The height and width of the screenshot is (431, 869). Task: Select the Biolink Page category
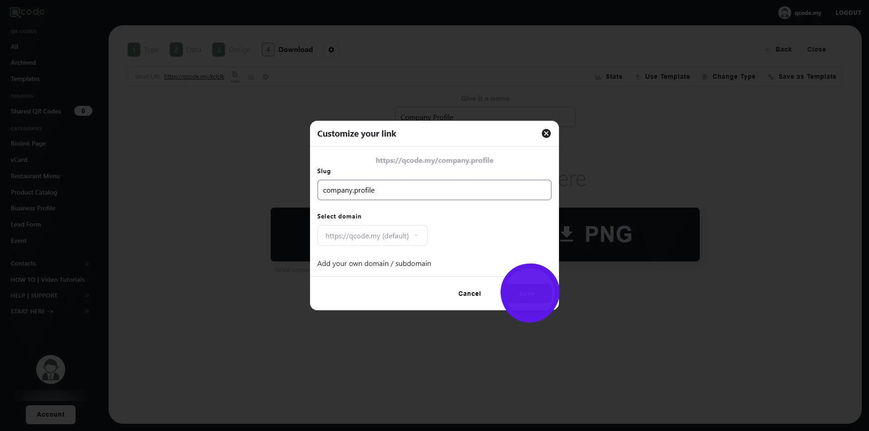pos(28,144)
